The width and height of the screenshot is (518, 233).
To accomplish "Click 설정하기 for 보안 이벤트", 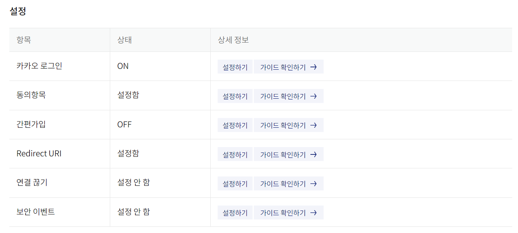I will pyautogui.click(x=235, y=212).
